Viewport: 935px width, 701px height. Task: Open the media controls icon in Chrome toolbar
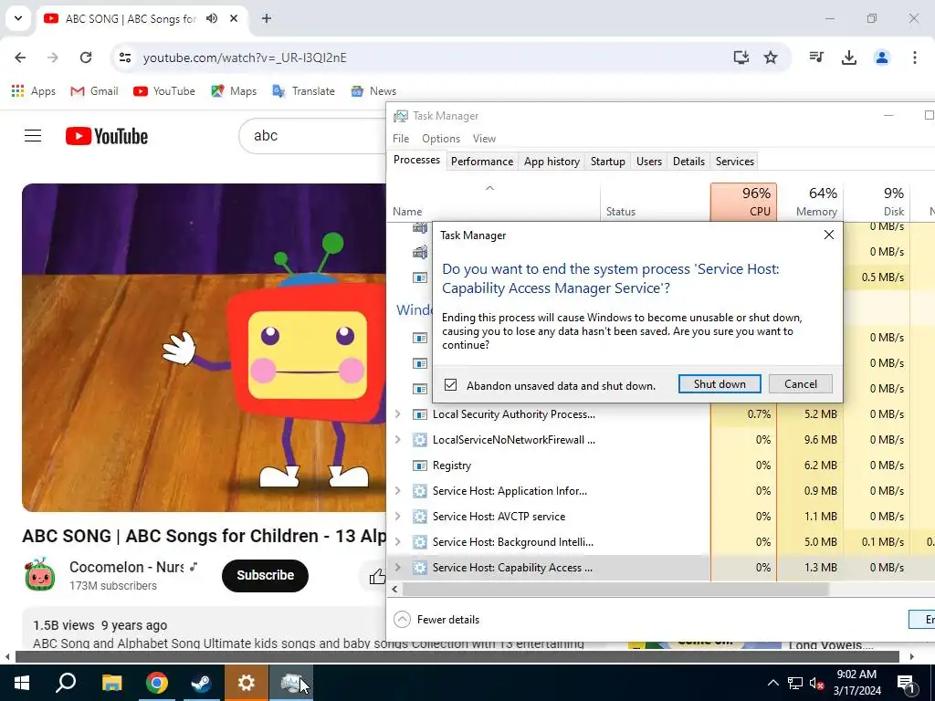coord(816,58)
